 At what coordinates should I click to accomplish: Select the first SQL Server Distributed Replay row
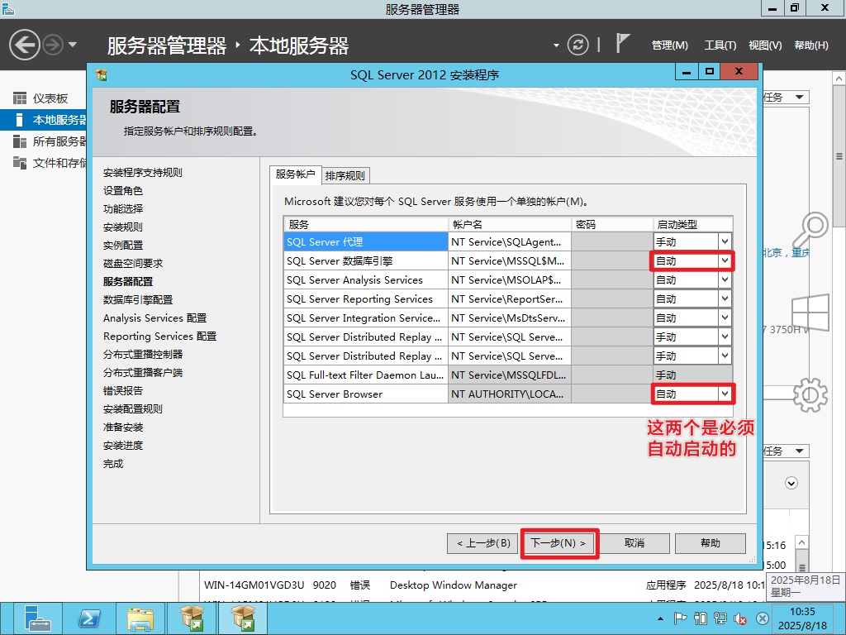(x=365, y=337)
